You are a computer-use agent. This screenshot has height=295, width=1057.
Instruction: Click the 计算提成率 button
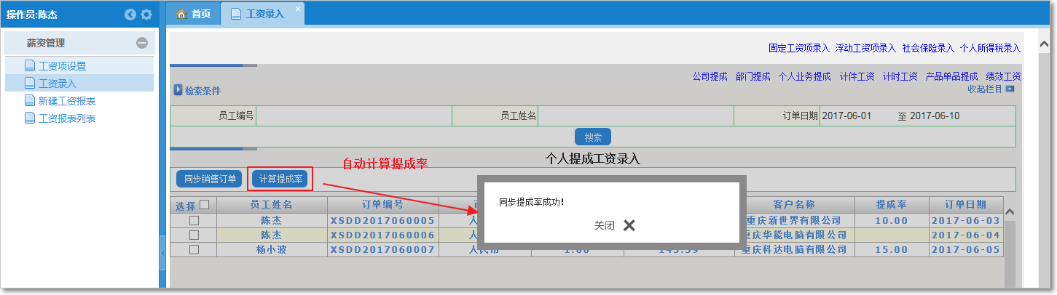point(280,179)
